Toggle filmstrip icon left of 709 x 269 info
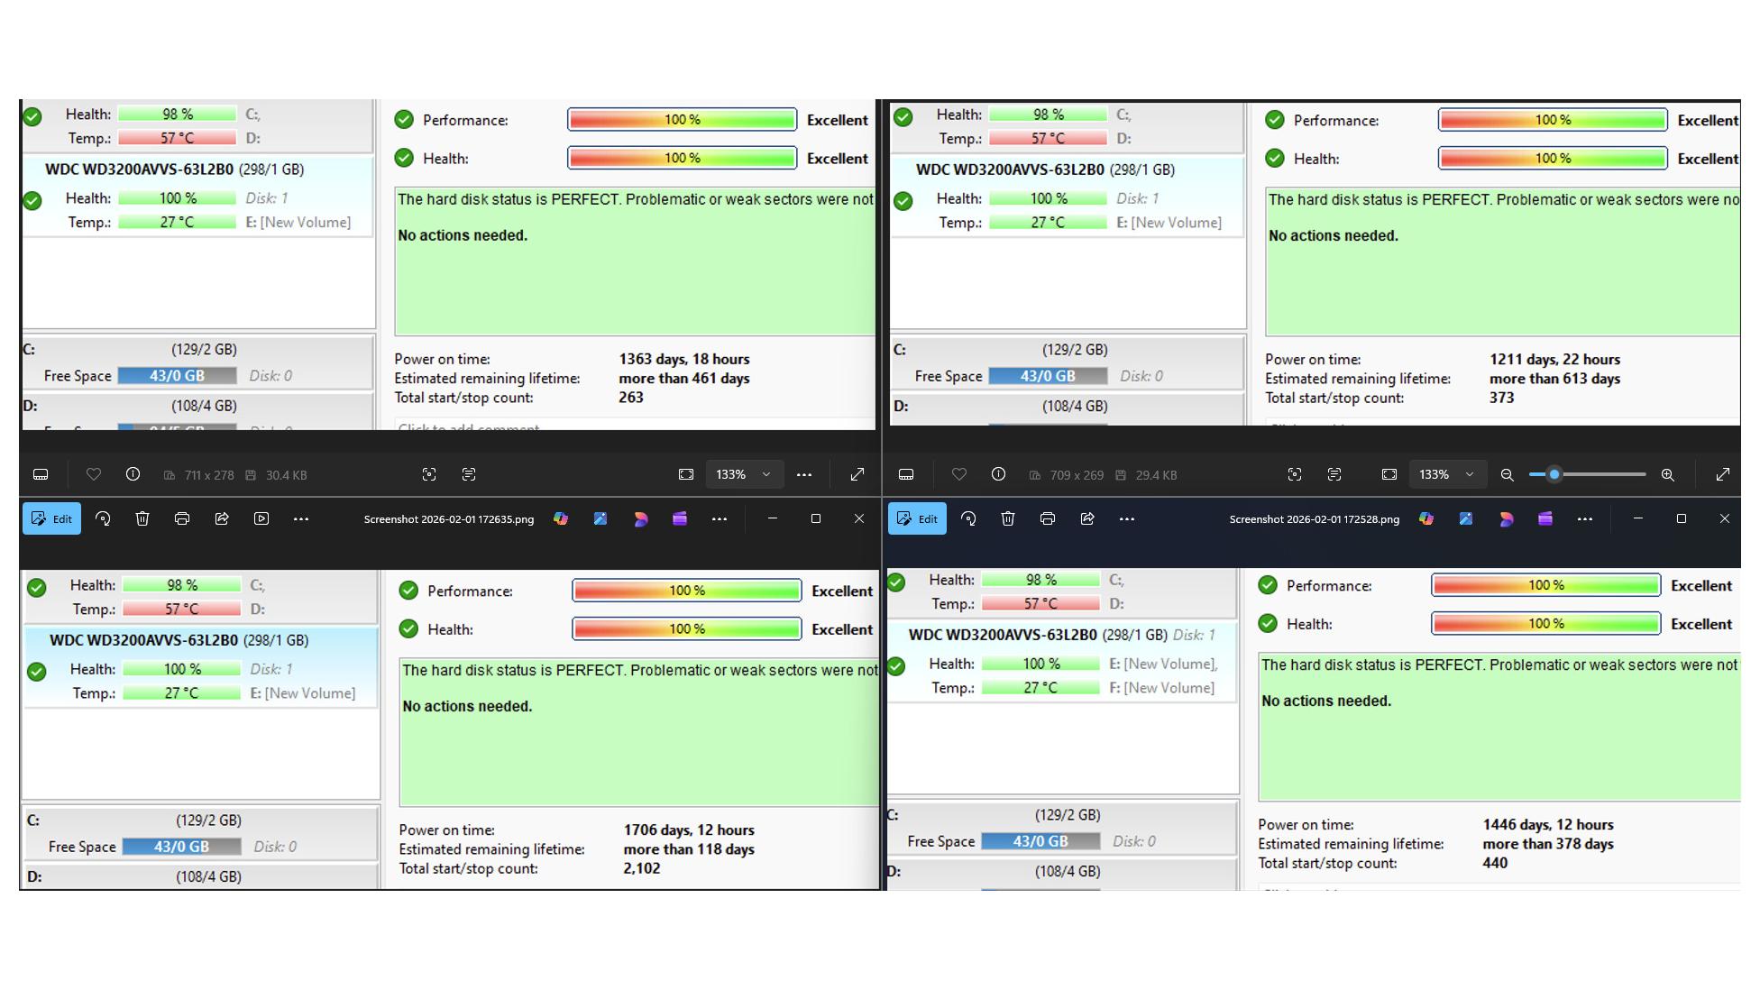Image resolution: width=1760 pixels, height=990 pixels. pos(906,474)
